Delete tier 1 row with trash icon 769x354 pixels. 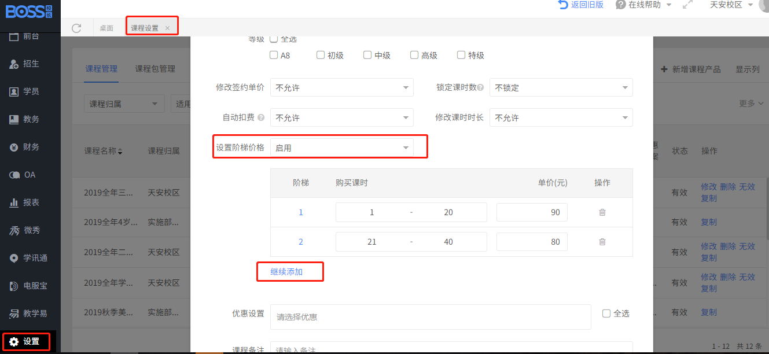click(x=602, y=212)
